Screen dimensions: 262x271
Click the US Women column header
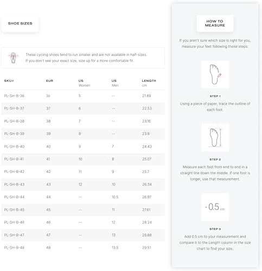coord(84,83)
